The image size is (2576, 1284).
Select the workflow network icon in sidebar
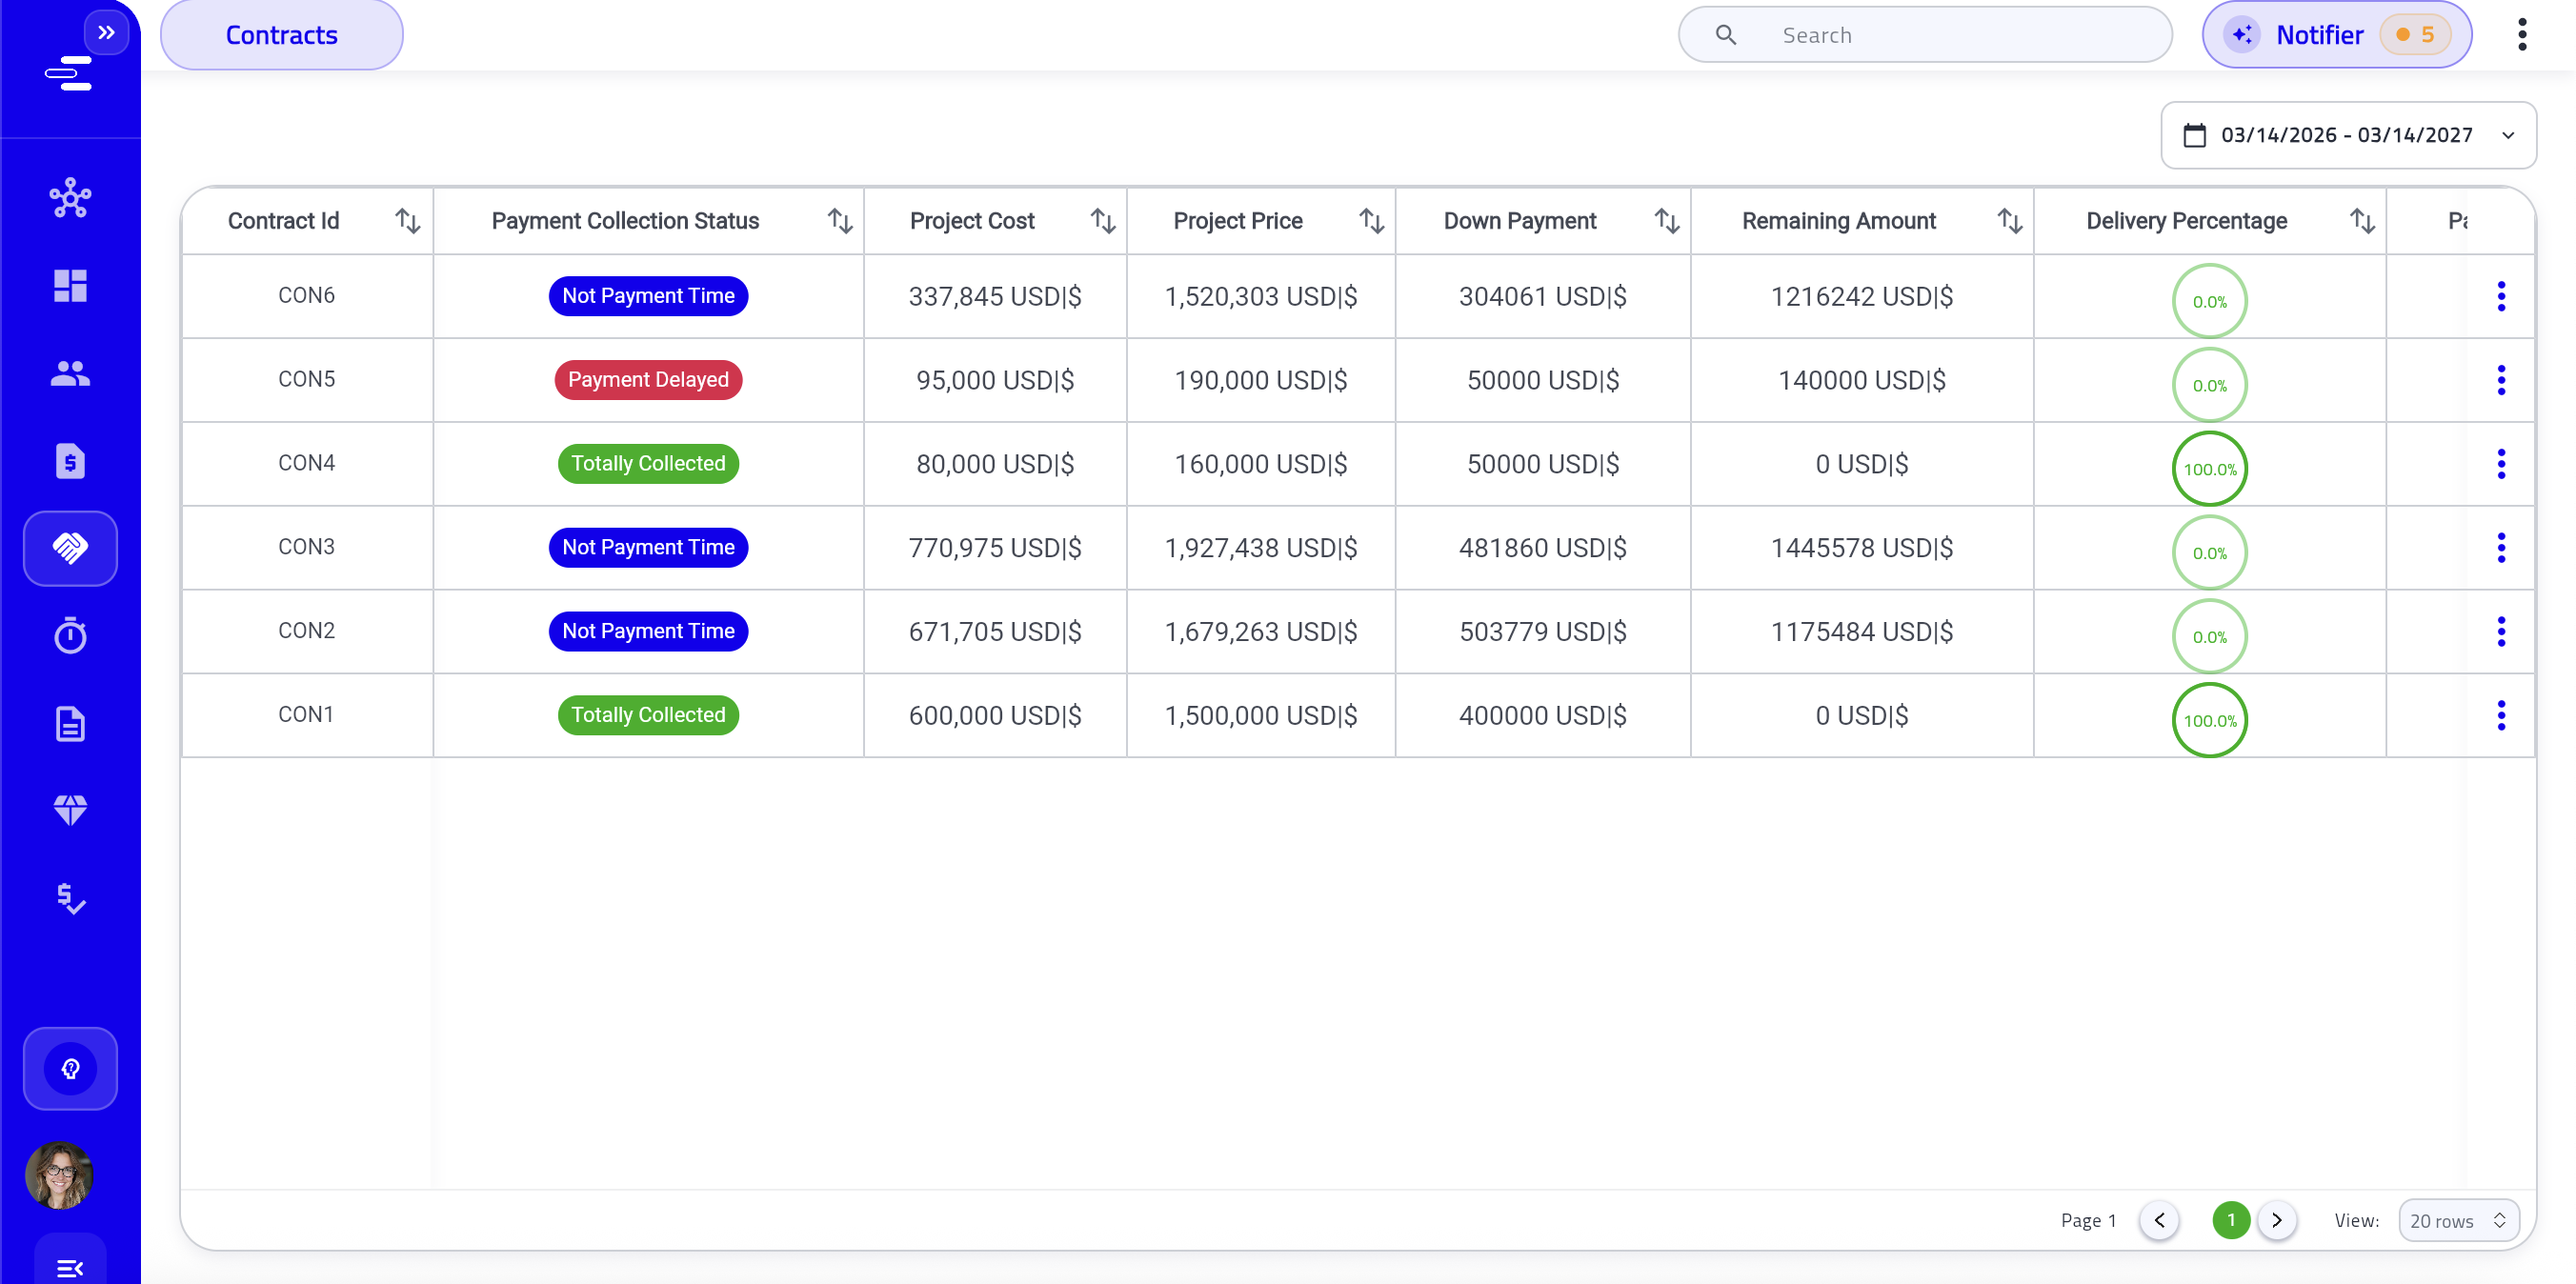[70, 198]
